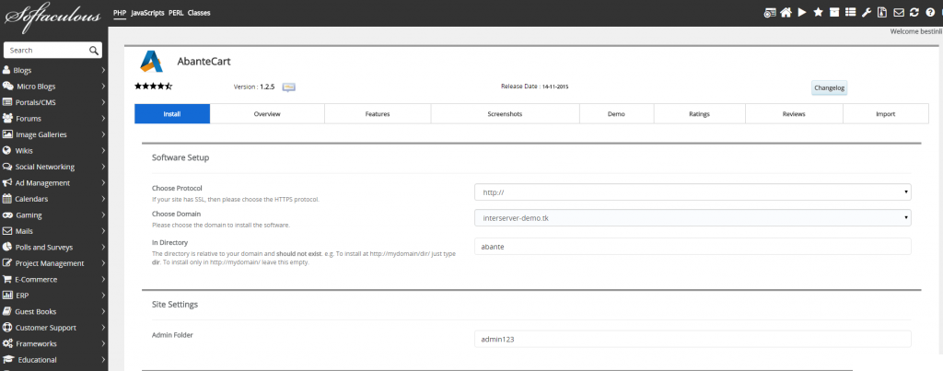Click the Image Galleries category icon

(7, 134)
